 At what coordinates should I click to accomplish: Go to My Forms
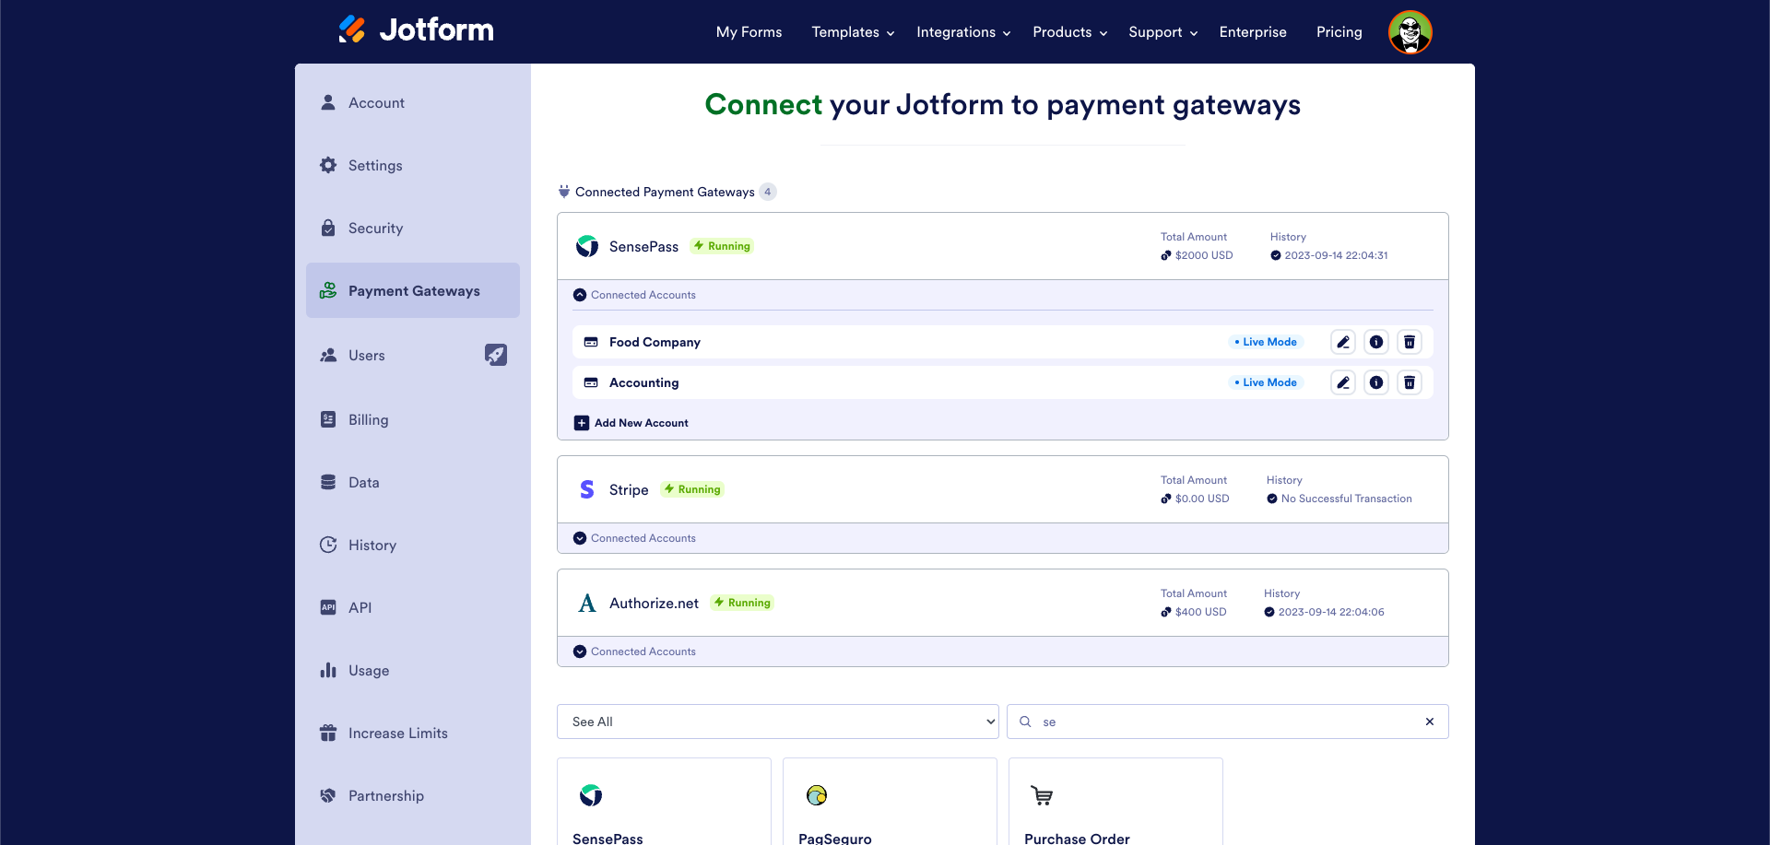pos(749,32)
